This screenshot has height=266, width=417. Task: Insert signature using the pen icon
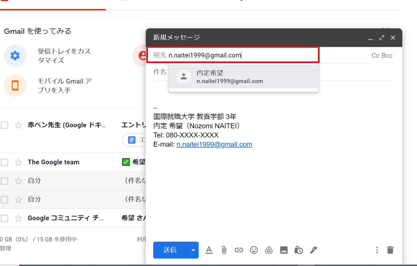(x=313, y=250)
